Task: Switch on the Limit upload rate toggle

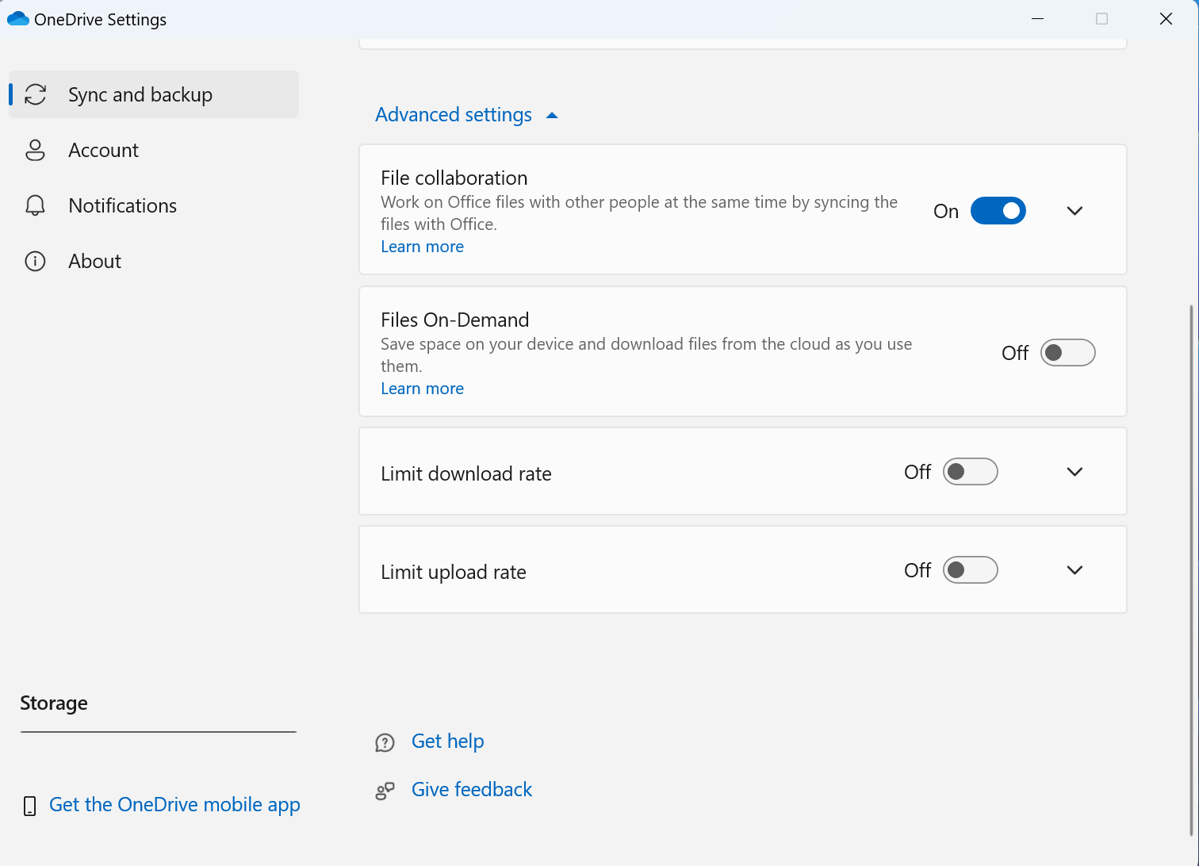Action: coord(970,570)
